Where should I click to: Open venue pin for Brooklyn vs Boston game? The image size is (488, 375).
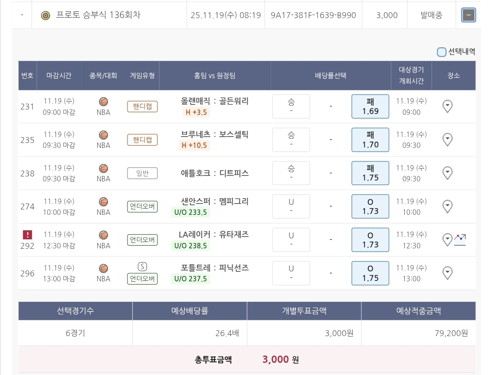coord(447,140)
